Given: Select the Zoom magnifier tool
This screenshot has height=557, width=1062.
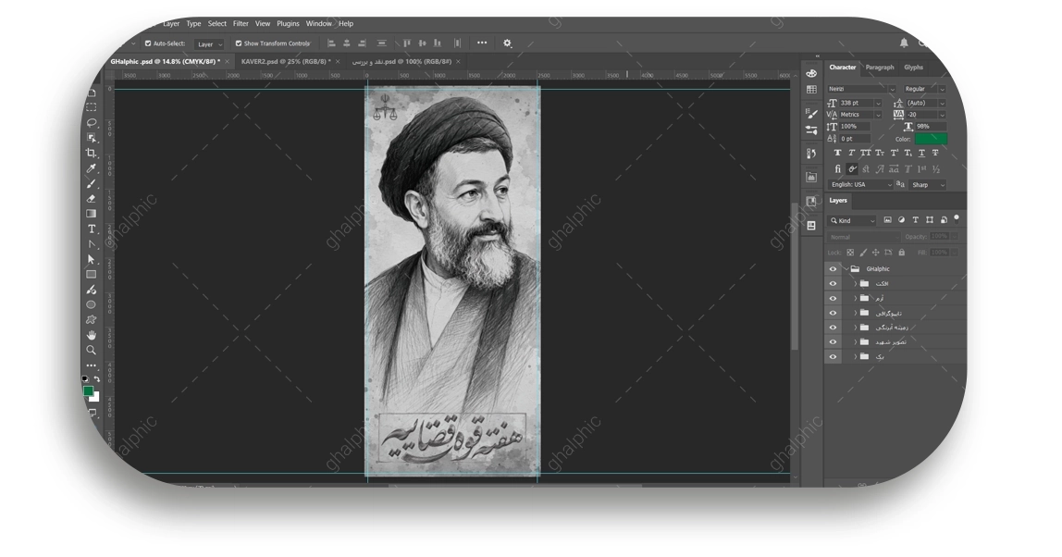Looking at the screenshot, I should (x=92, y=350).
